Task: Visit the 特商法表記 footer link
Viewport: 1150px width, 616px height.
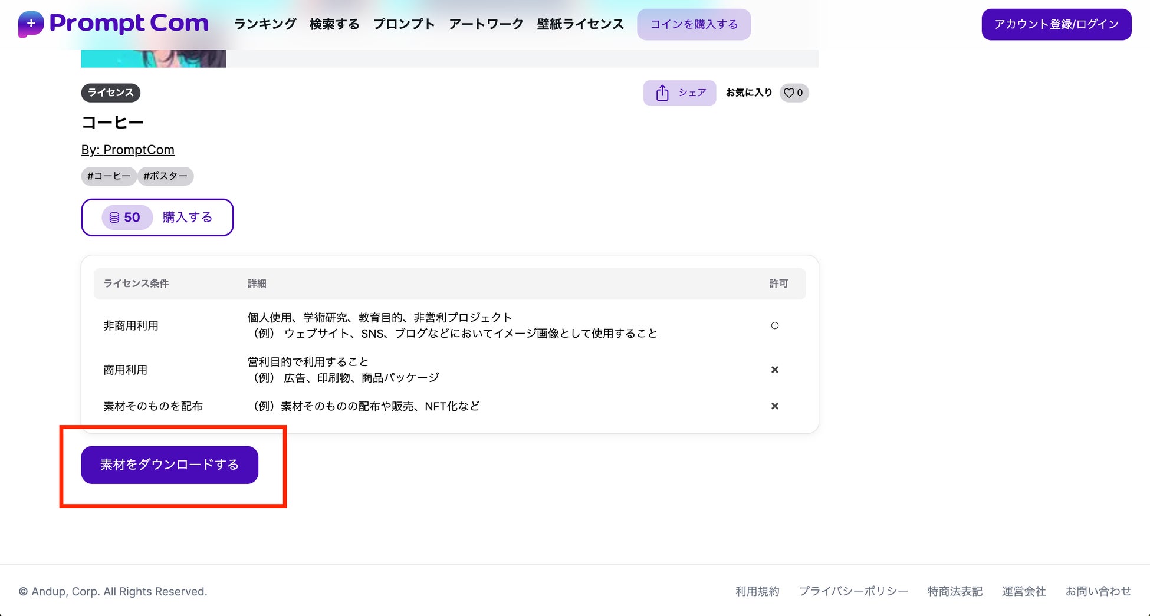Action: pyautogui.click(x=955, y=591)
